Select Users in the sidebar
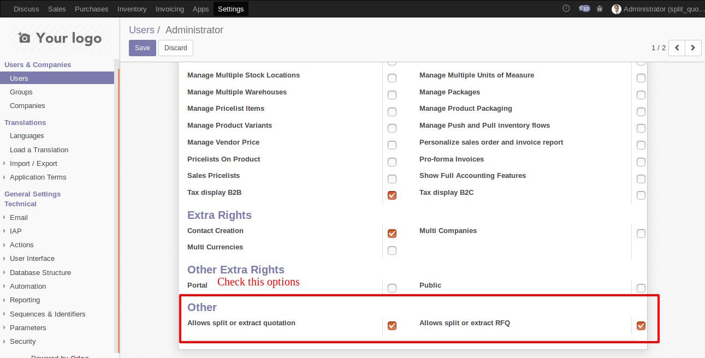The width and height of the screenshot is (705, 358). [57, 78]
